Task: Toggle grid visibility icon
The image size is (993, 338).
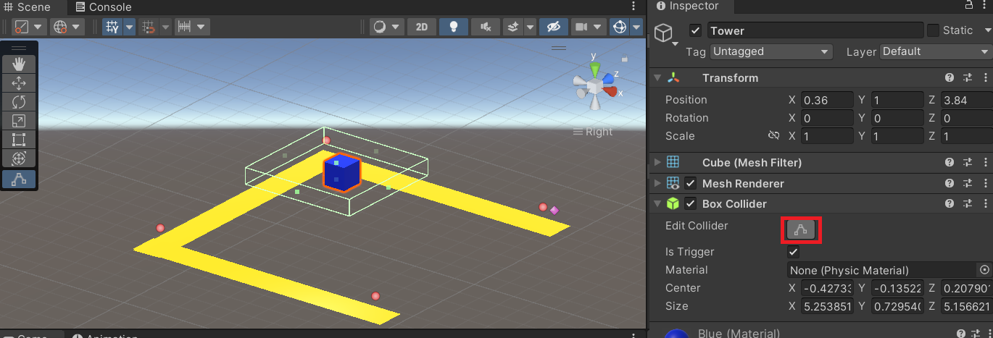Action: coord(112,27)
